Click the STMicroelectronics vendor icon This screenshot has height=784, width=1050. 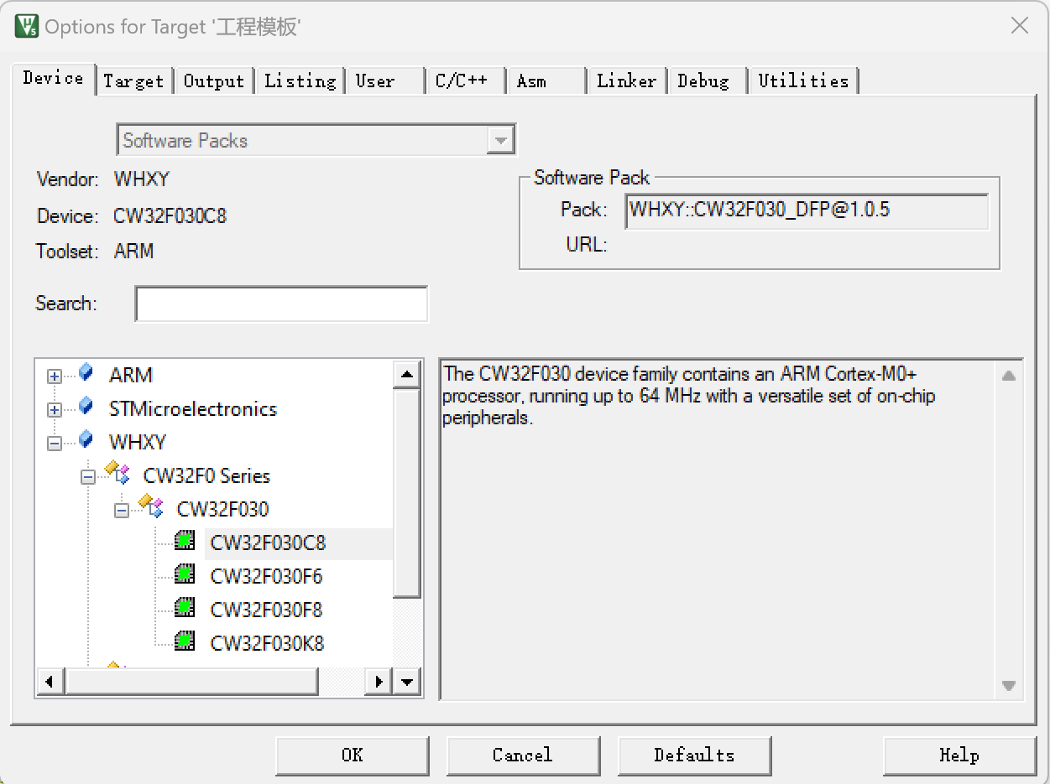click(x=85, y=406)
